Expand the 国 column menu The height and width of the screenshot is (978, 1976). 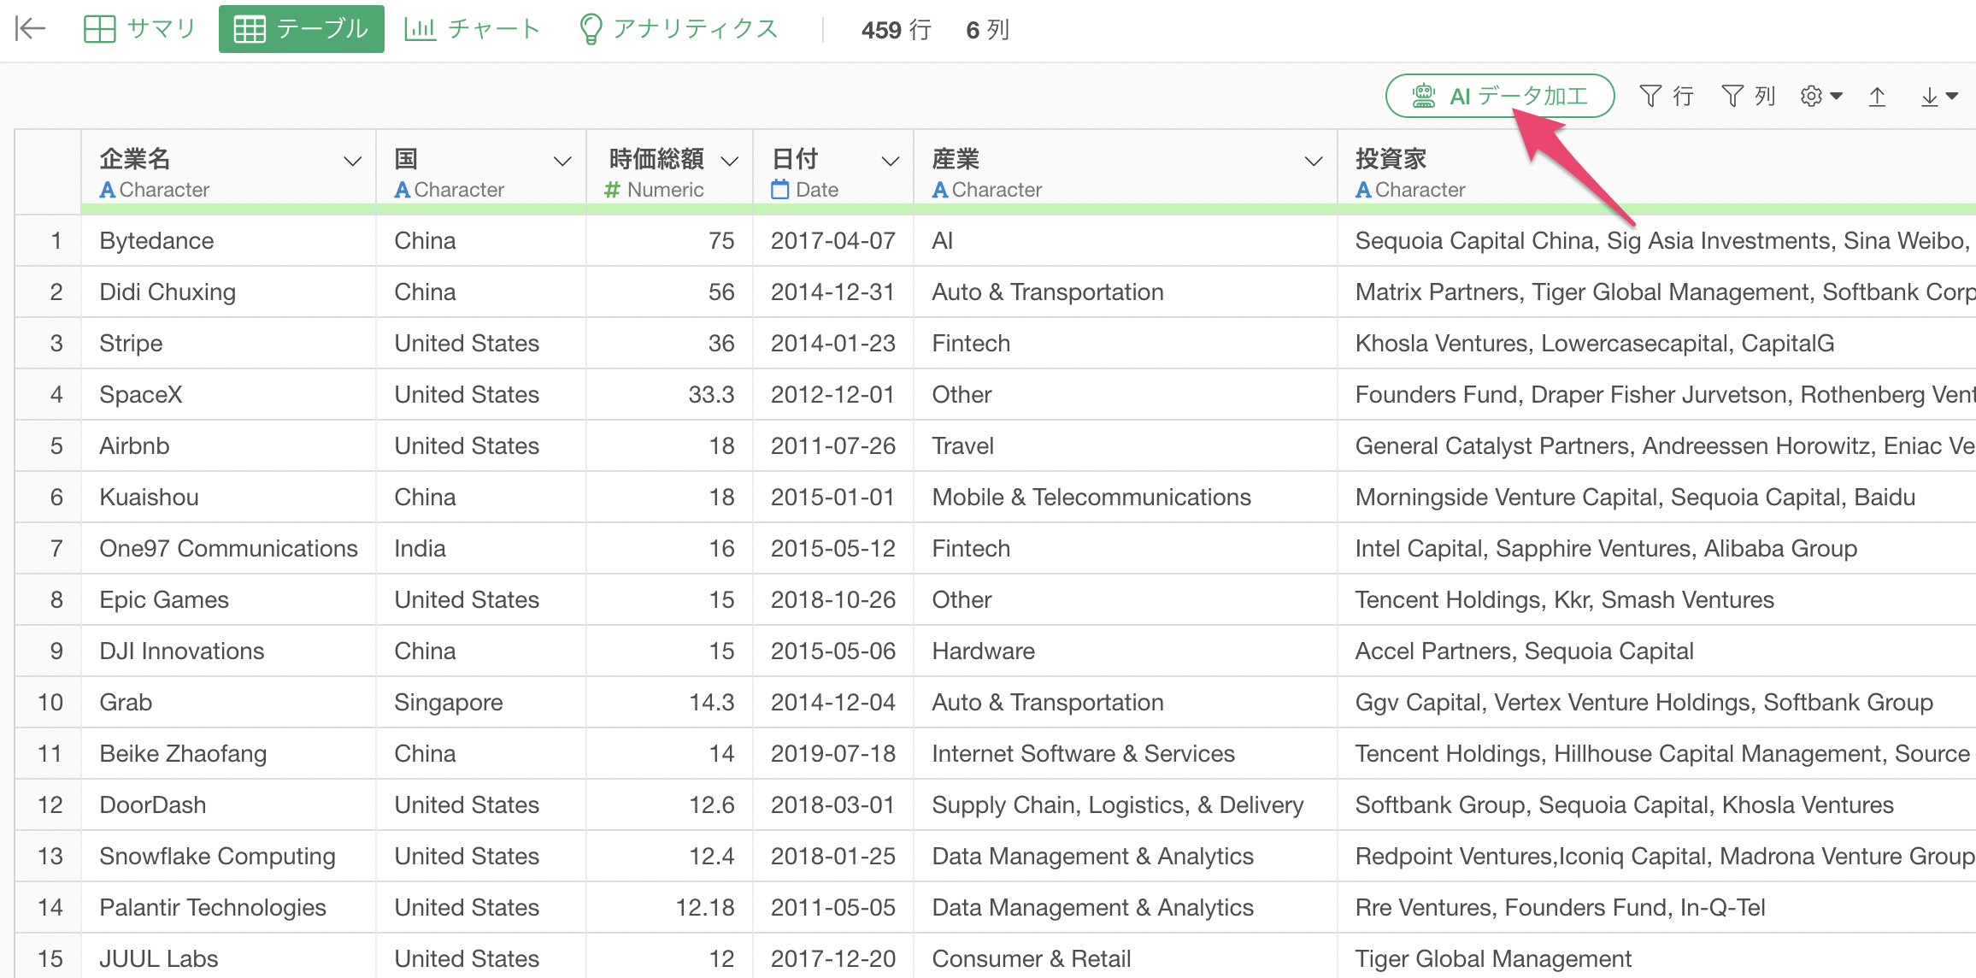click(562, 162)
